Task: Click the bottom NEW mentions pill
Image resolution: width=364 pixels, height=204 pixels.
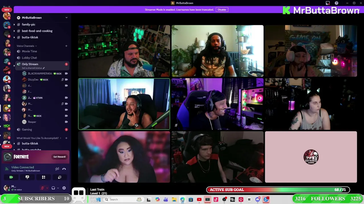Action: click(x=7, y=146)
